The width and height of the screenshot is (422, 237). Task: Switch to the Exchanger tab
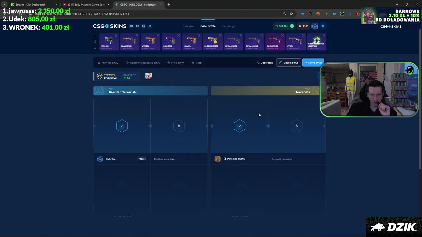click(x=229, y=26)
